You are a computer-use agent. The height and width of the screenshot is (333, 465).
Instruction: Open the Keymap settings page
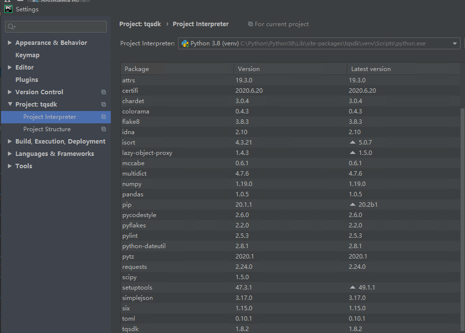pyautogui.click(x=27, y=55)
